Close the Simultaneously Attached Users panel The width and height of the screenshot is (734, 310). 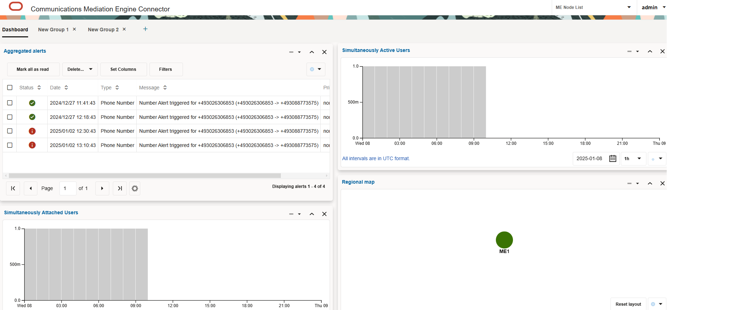[324, 214]
